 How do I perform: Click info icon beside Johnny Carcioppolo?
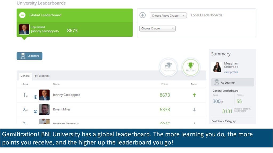[x=35, y=97]
